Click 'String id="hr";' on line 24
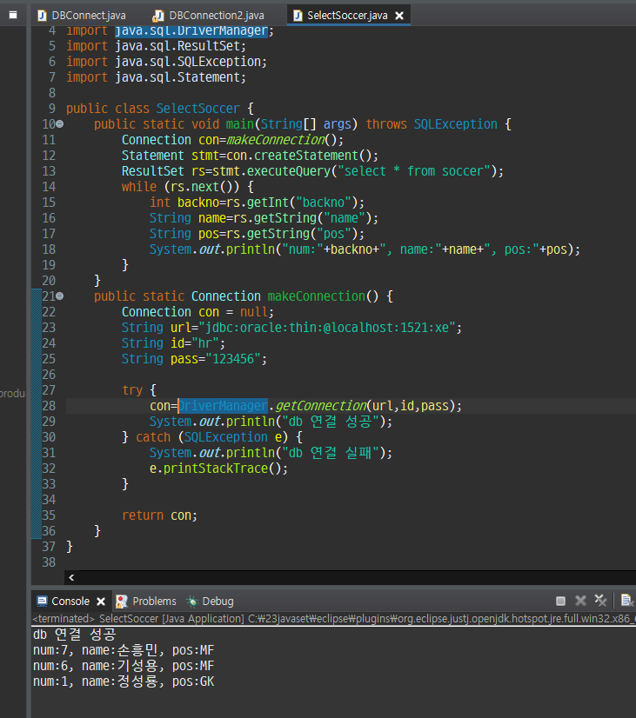Image resolution: width=636 pixels, height=718 pixels. (173, 343)
